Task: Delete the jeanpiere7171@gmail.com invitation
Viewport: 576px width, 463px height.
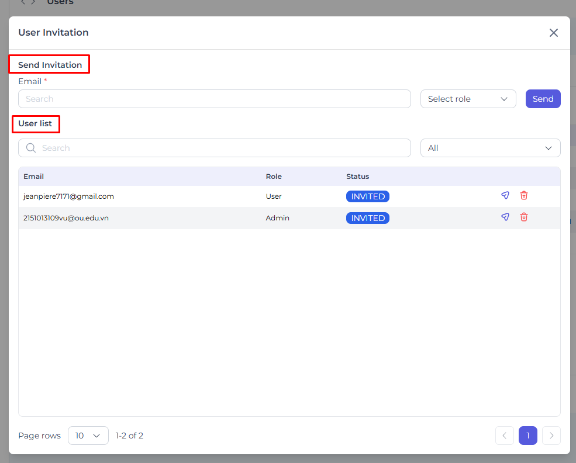Action: tap(524, 195)
